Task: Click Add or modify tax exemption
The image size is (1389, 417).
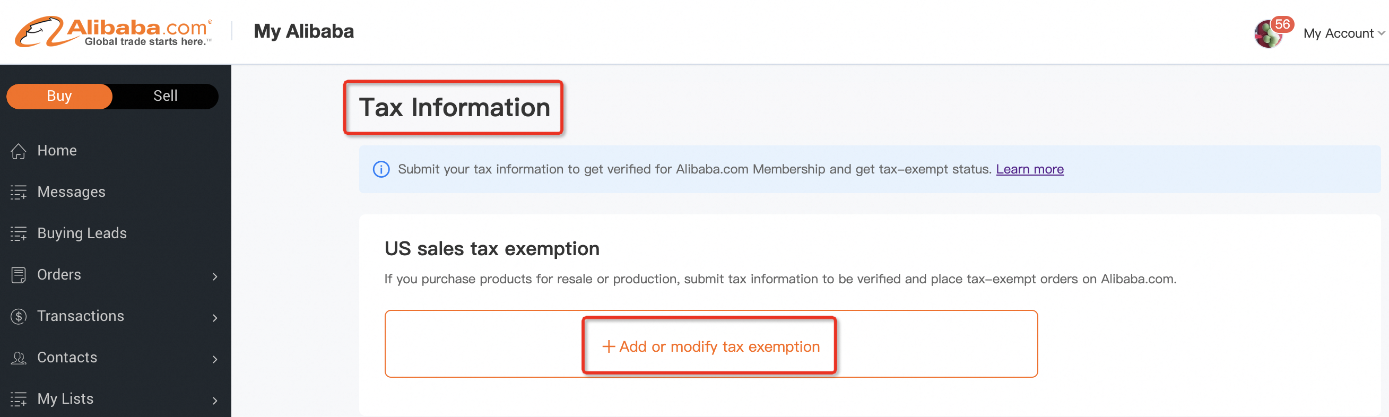Action: click(x=710, y=346)
